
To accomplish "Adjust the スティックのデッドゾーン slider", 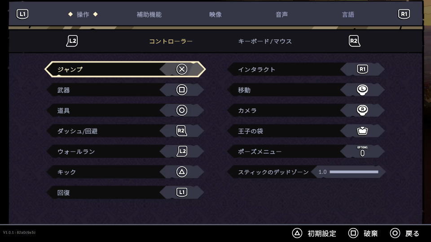I will coord(354,172).
